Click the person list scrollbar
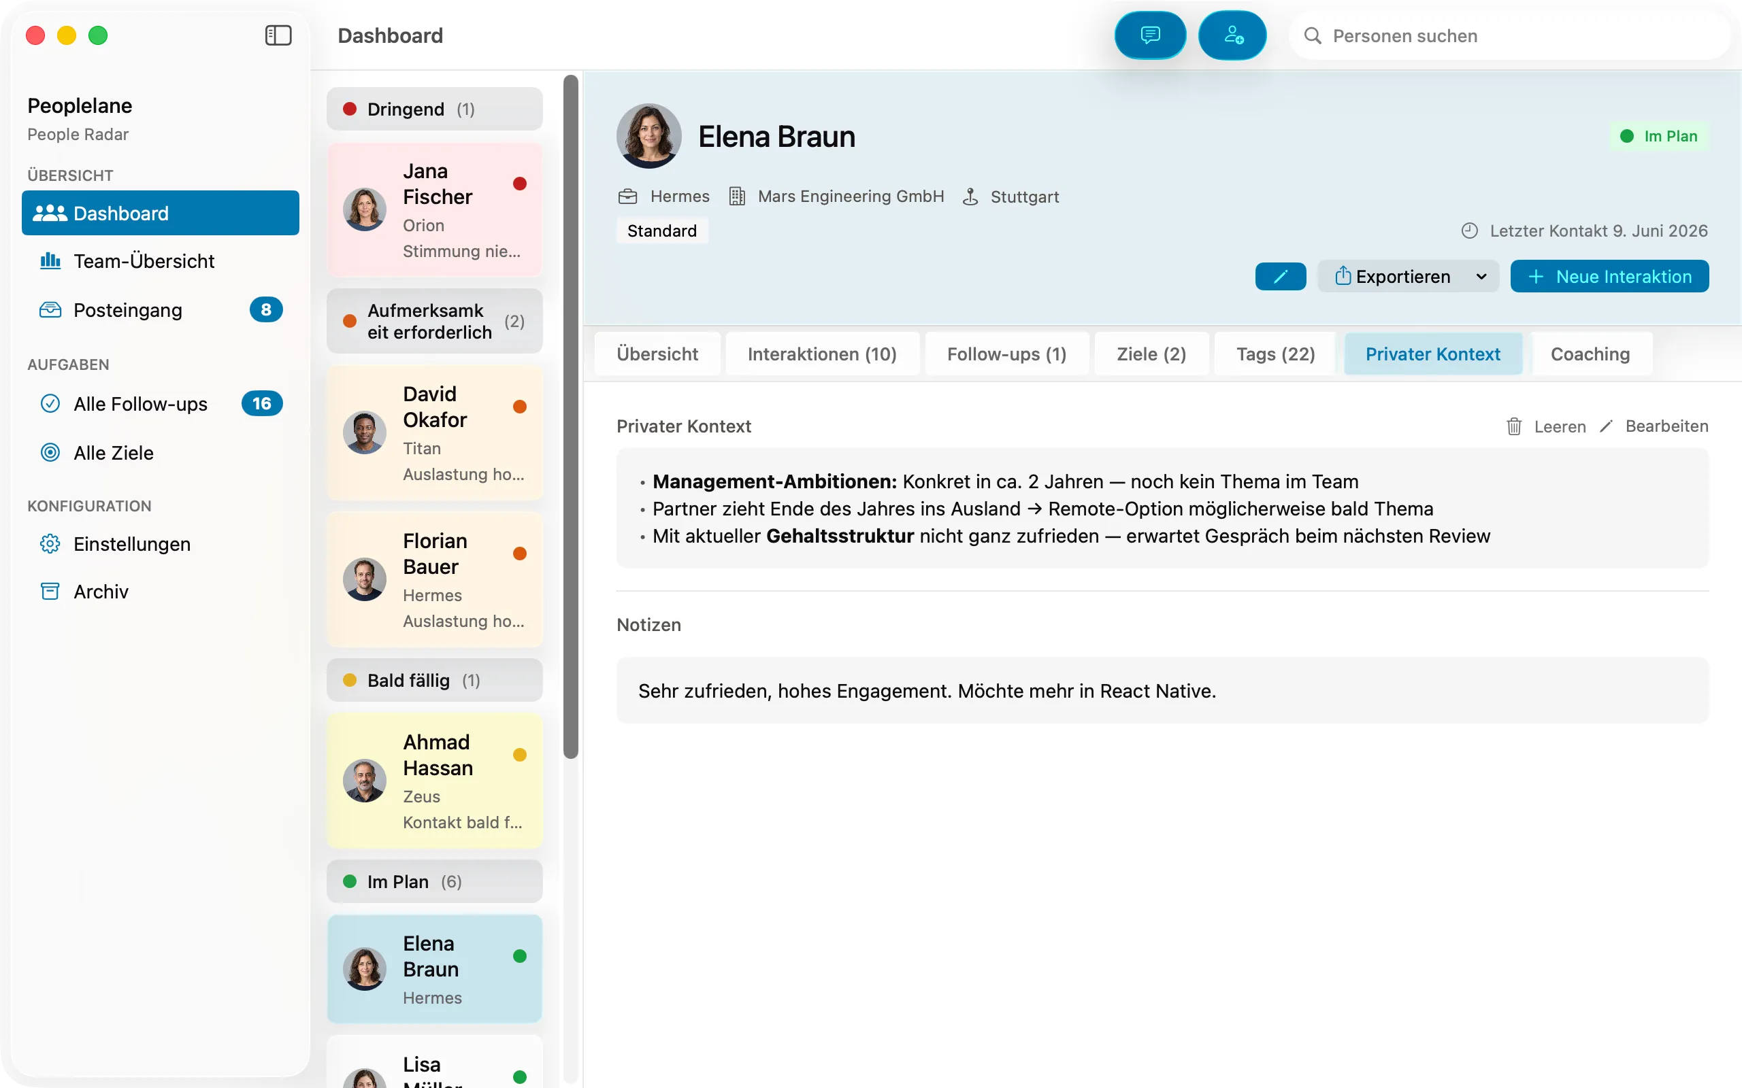Viewport: 1742px width, 1088px height. tap(571, 416)
